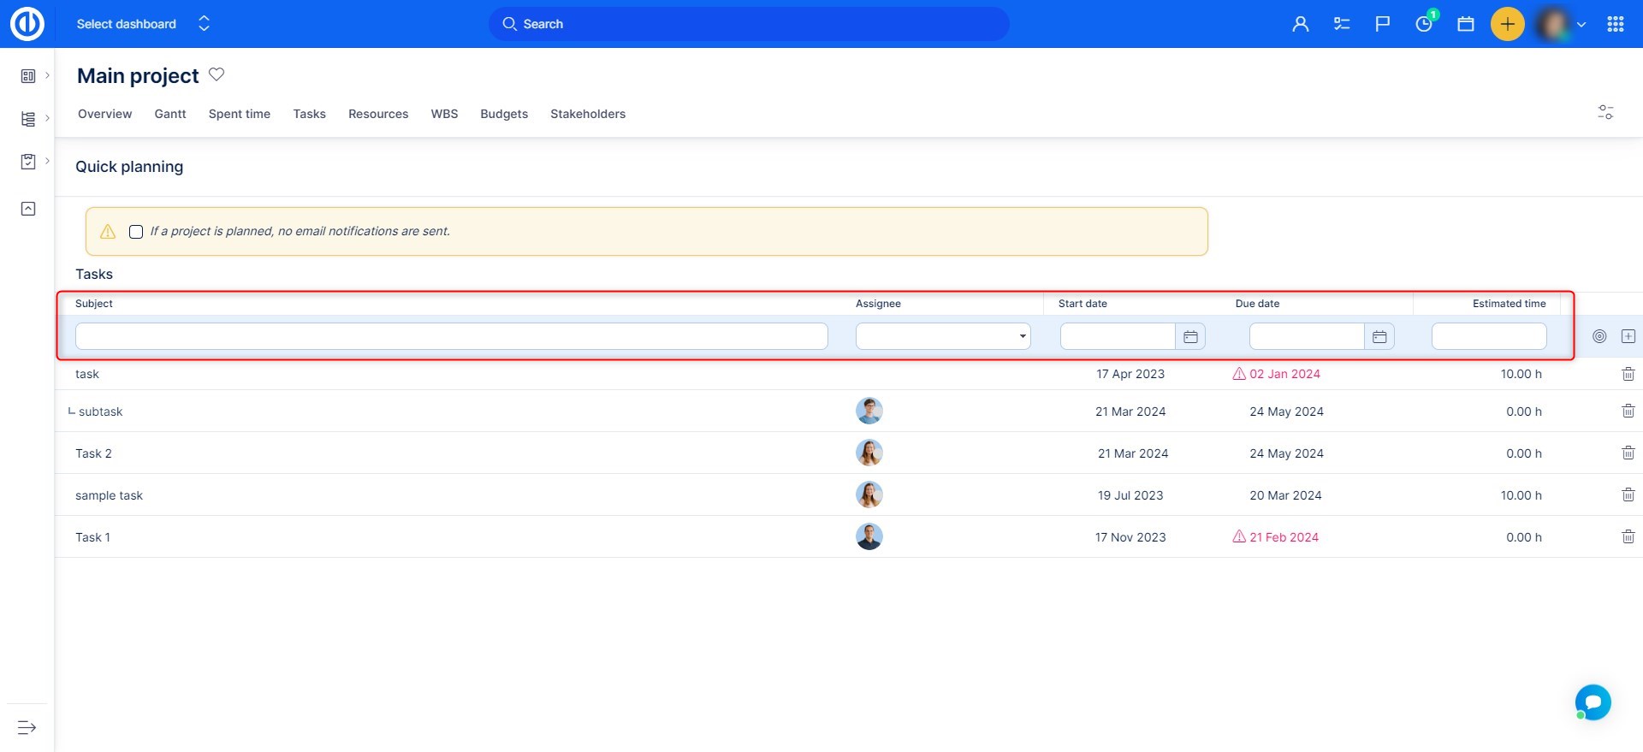The width and height of the screenshot is (1643, 752).
Task: Click the Subject input field
Action: click(x=451, y=336)
